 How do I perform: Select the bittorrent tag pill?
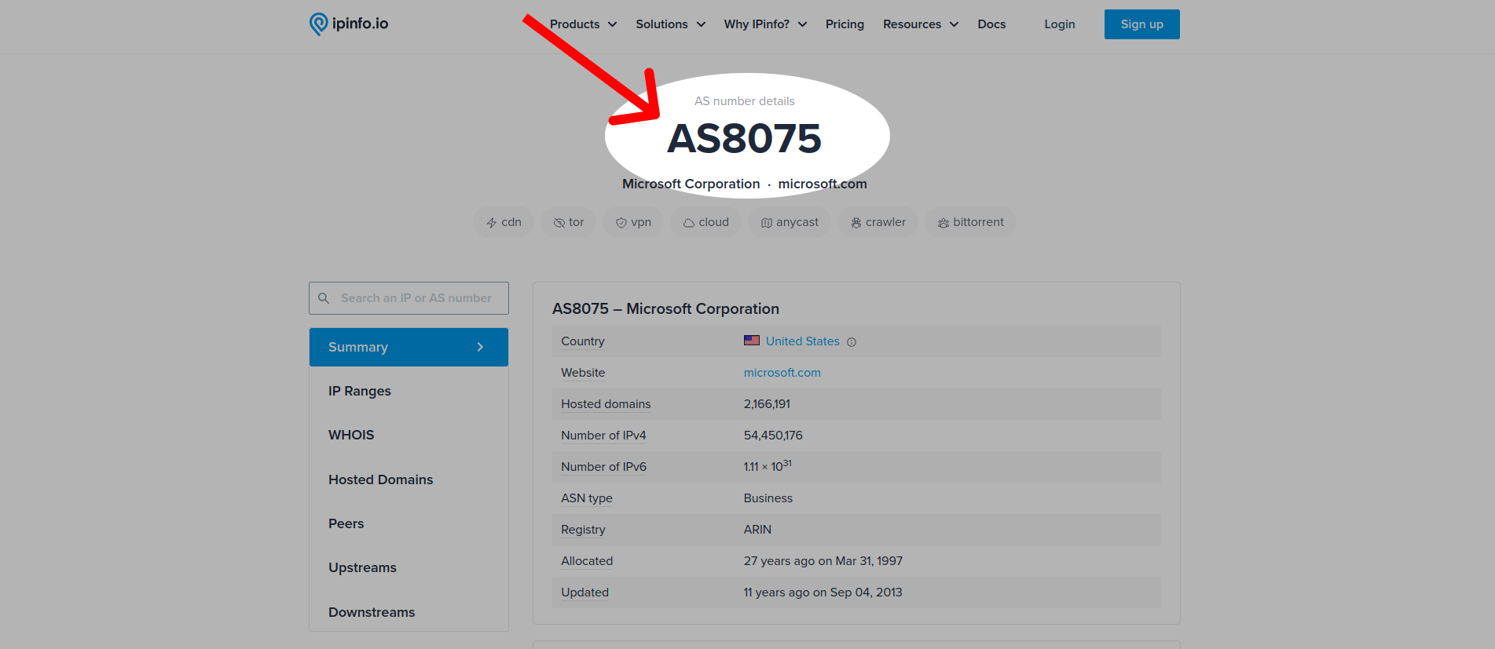click(971, 222)
